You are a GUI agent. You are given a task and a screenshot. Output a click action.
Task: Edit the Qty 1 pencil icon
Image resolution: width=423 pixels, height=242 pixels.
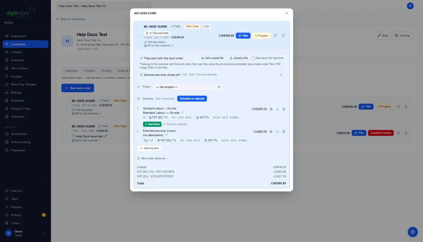[152, 140]
